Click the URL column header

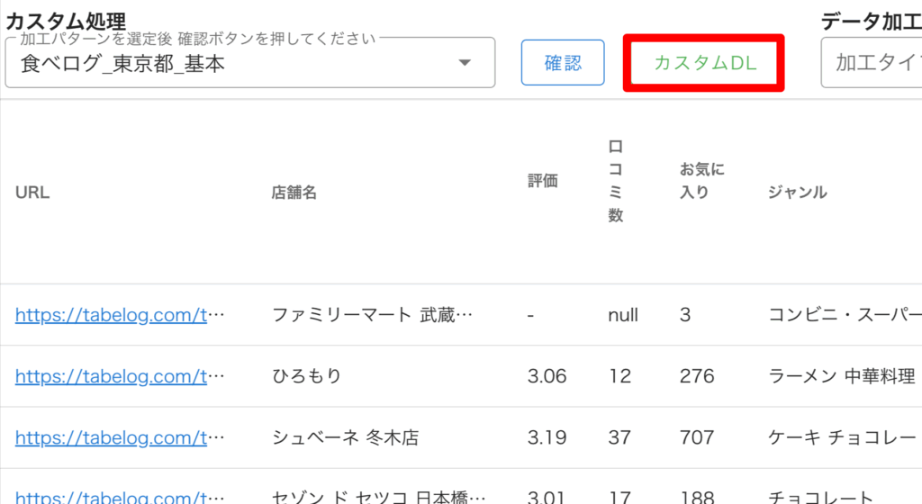(x=32, y=193)
